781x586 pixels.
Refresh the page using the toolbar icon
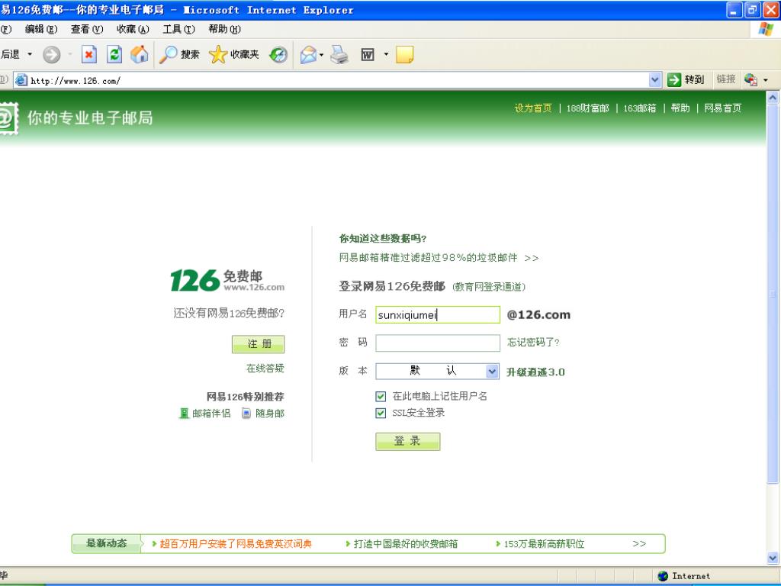click(114, 54)
